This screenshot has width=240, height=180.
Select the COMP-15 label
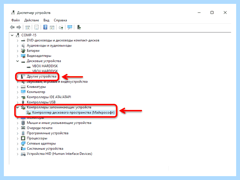[29, 35]
